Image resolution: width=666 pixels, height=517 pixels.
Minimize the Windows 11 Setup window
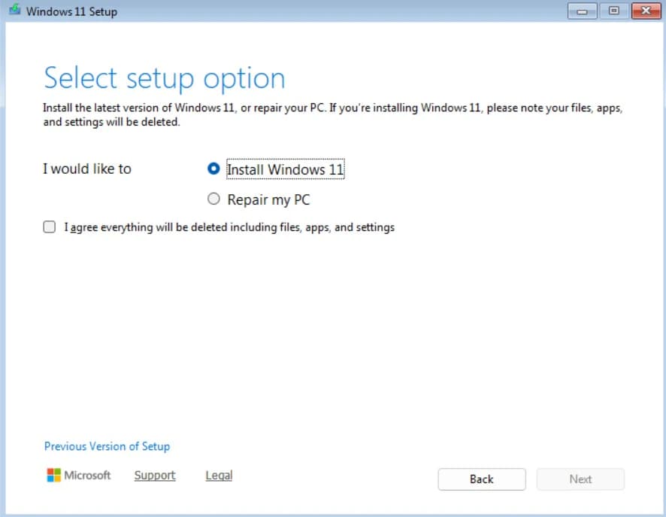(x=582, y=11)
